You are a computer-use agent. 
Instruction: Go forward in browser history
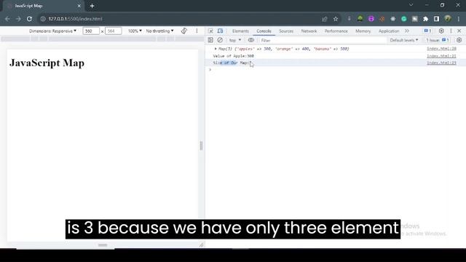point(18,19)
